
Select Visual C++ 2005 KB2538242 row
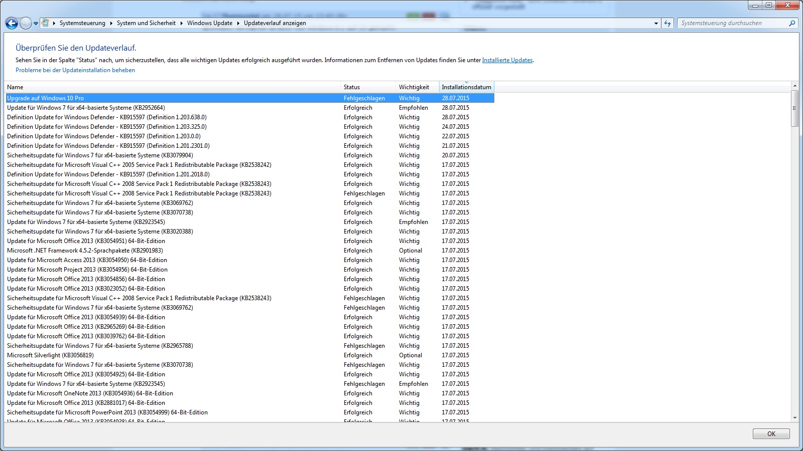(x=250, y=165)
